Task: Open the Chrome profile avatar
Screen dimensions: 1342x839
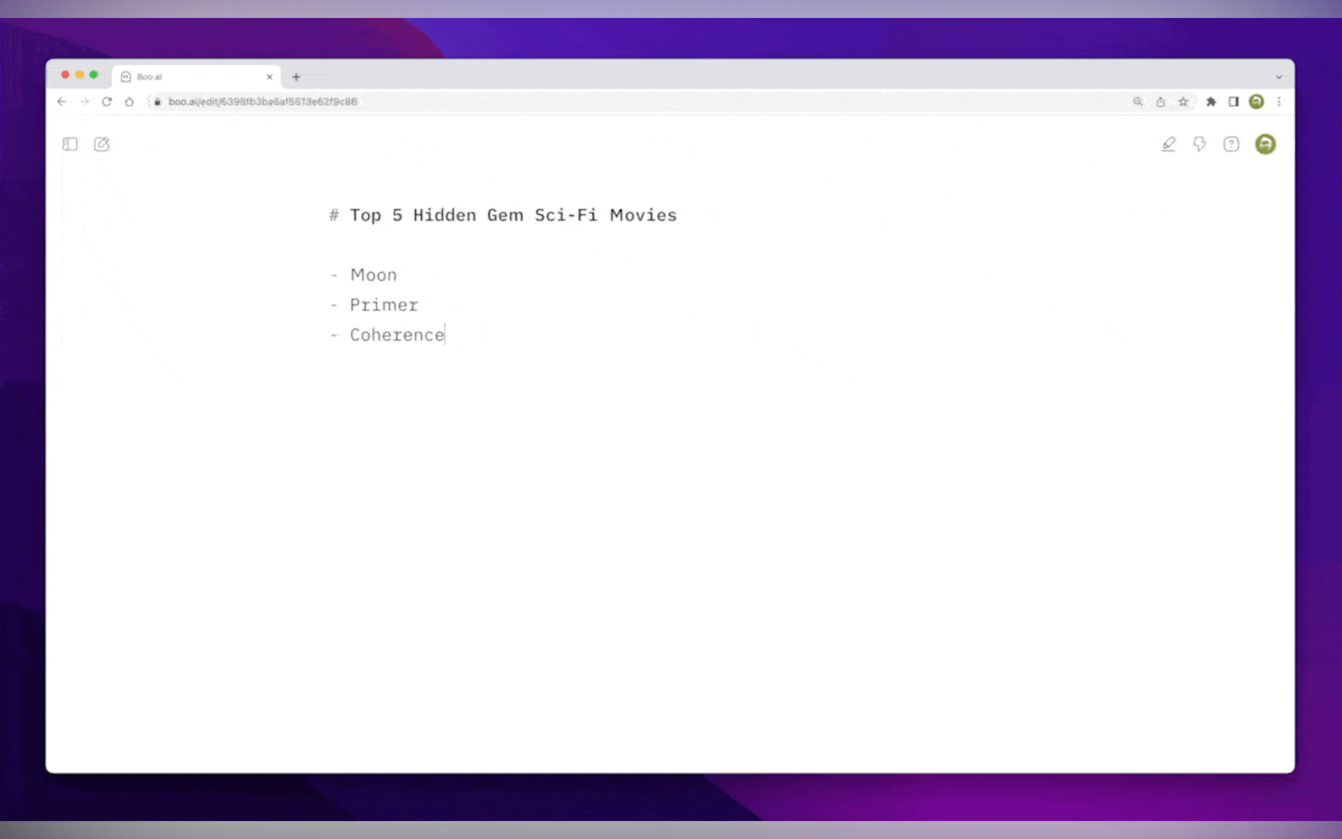Action: [x=1256, y=101]
